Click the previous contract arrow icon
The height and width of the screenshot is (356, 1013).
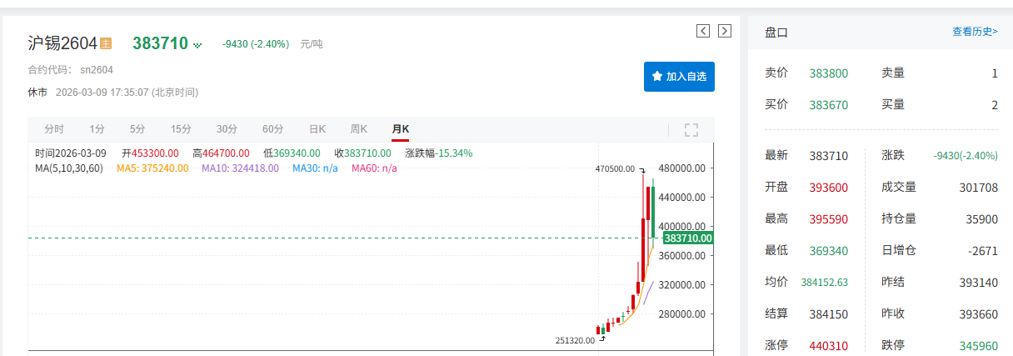click(x=703, y=31)
